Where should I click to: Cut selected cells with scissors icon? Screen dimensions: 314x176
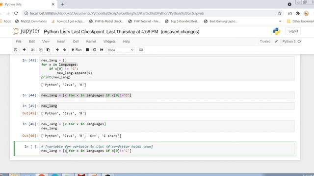(33, 50)
